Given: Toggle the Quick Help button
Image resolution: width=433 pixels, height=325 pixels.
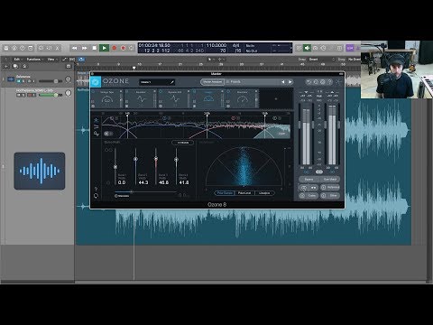Looking at the screenshot, I should tap(23, 48).
